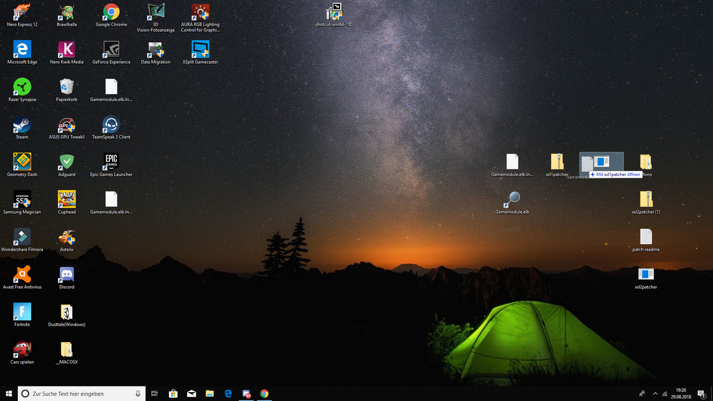Viewport: 713px width, 401px height.
Task: Open Task View from the taskbar
Action: (155, 394)
